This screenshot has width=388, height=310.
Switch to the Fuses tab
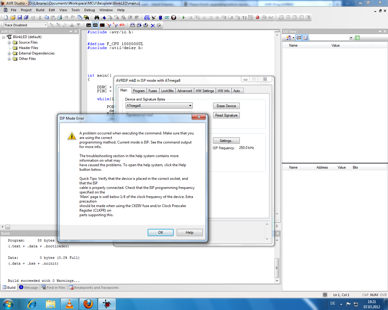[x=153, y=91]
